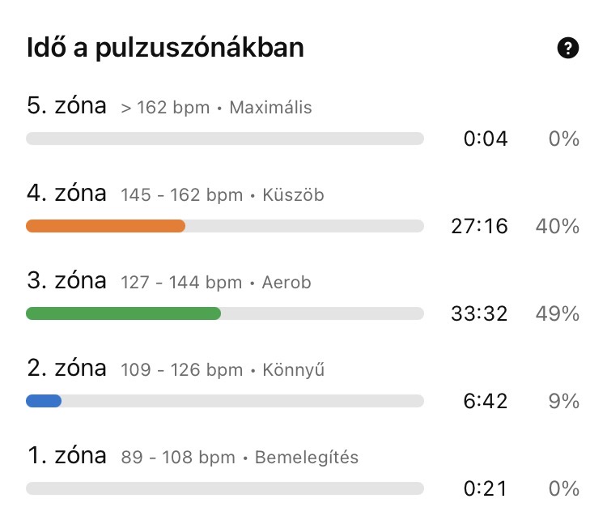Screen dimensions: 607x520
Task: Select the "1. zóna" label
Action: [66, 455]
